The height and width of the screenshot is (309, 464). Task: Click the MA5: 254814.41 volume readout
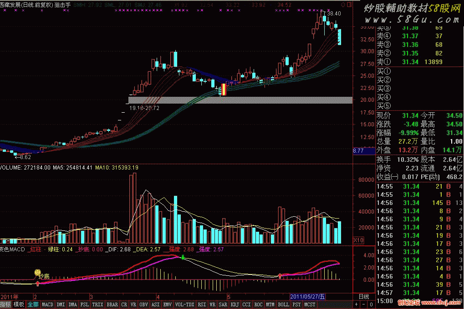point(73,168)
